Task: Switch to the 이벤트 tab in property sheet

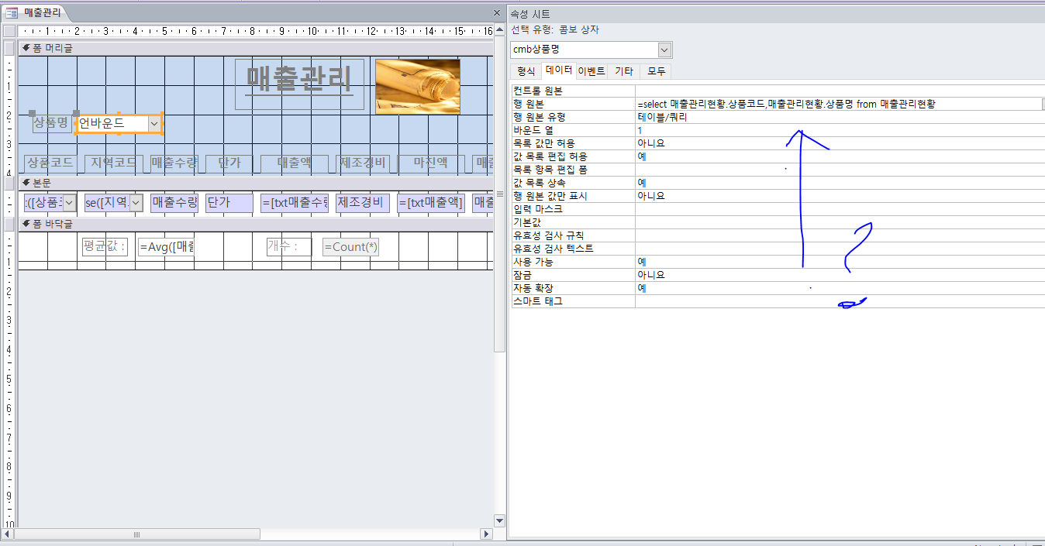Action: pyautogui.click(x=591, y=71)
